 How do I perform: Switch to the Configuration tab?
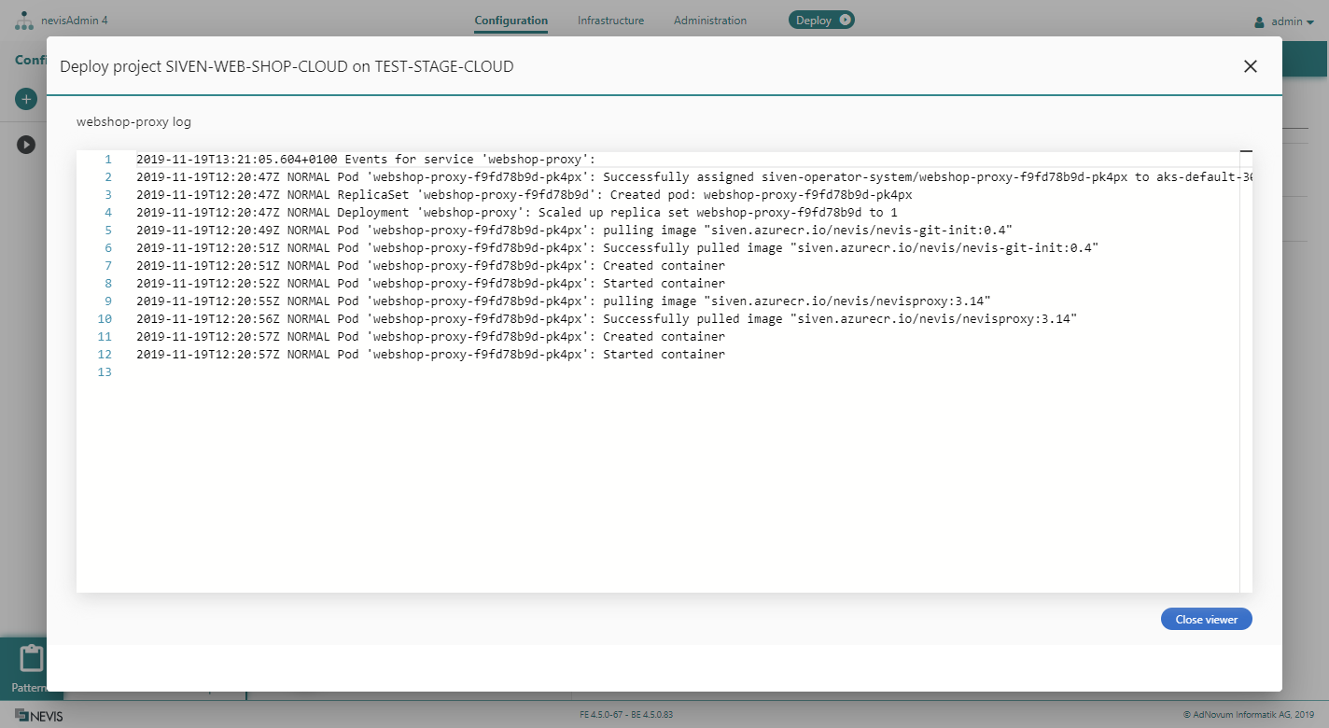click(511, 21)
